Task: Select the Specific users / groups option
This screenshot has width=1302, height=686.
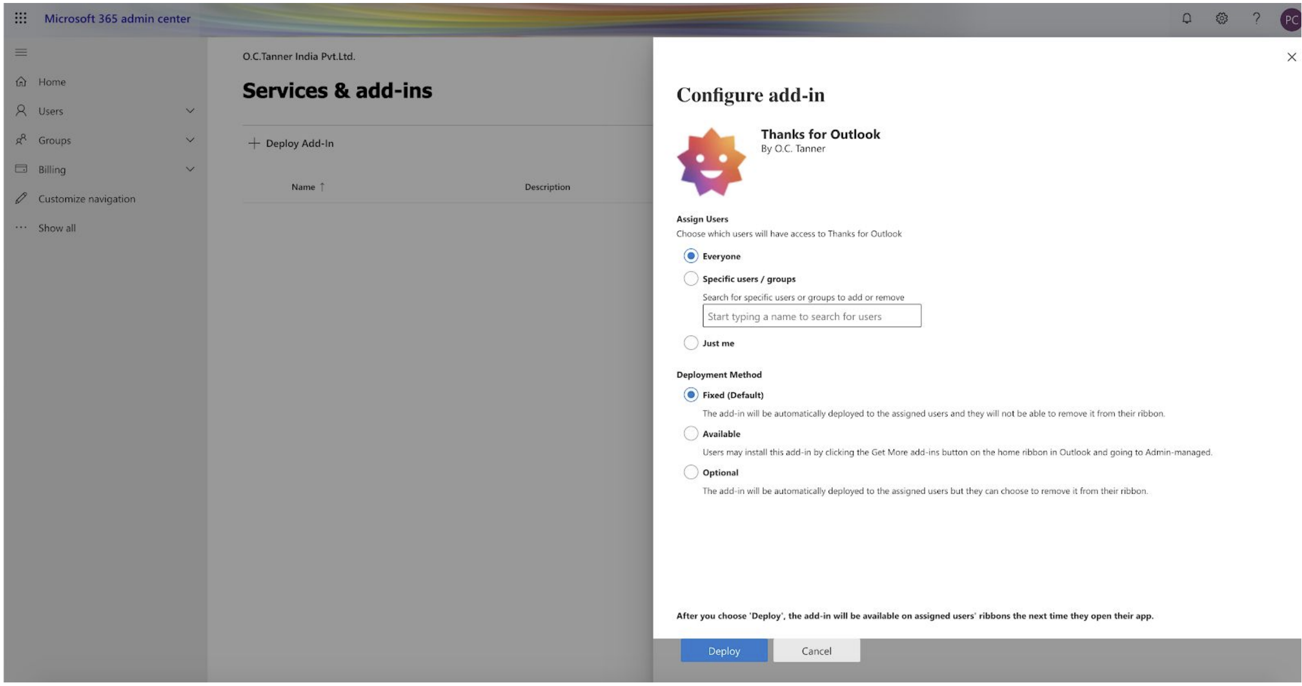Action: coord(690,278)
